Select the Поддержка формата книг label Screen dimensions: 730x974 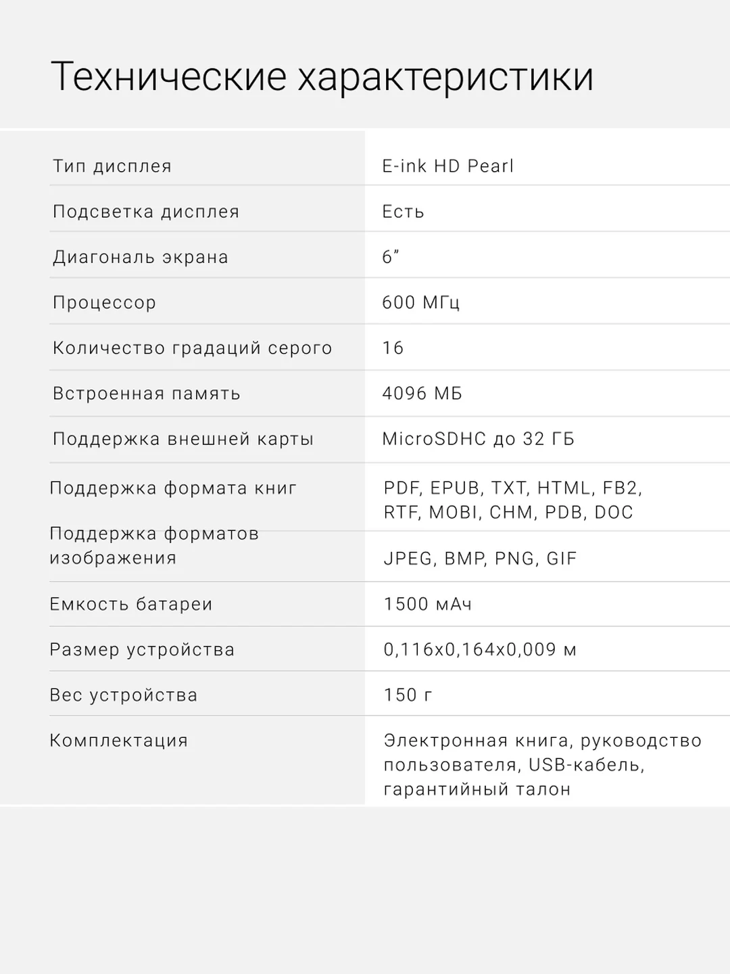click(x=174, y=488)
